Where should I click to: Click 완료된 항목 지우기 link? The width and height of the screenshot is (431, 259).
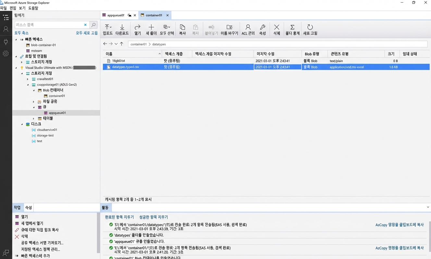(x=119, y=217)
